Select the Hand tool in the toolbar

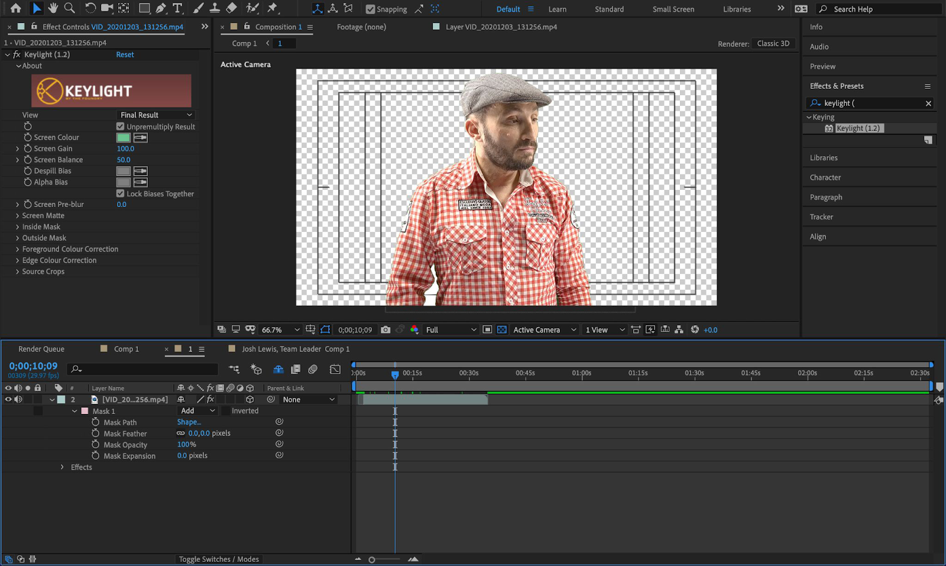pos(53,8)
